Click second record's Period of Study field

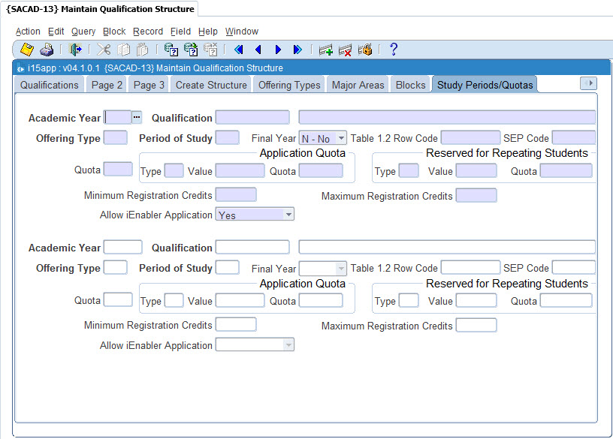coord(228,268)
